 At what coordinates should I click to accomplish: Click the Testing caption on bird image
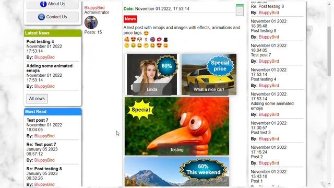tap(176, 150)
